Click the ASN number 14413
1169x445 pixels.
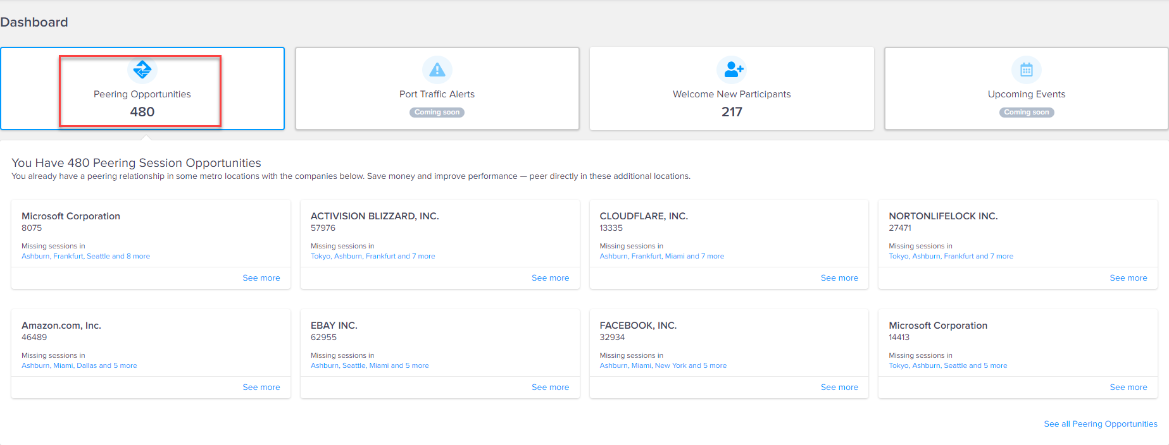click(899, 338)
